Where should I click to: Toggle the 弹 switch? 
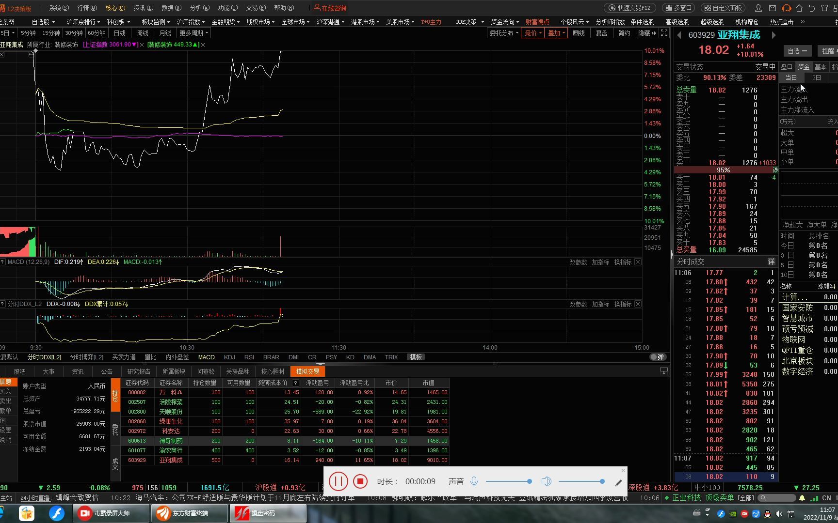(x=657, y=357)
